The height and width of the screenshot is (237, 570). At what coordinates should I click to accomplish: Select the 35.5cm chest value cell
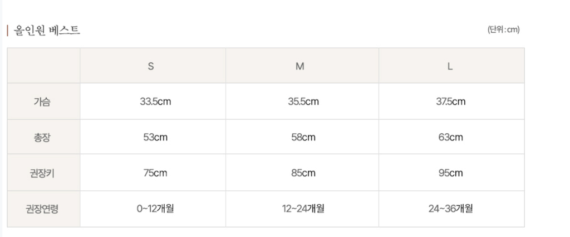coord(303,102)
